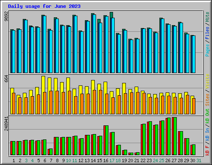Select day 23 on the x-axis
212x165 pixels.
coord(149,160)
